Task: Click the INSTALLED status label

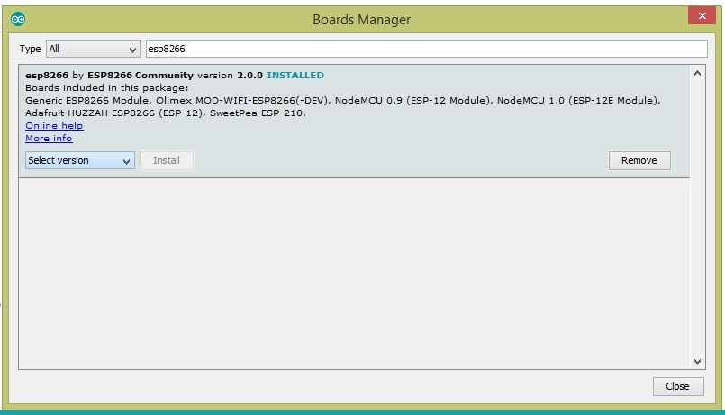Action: [295, 76]
